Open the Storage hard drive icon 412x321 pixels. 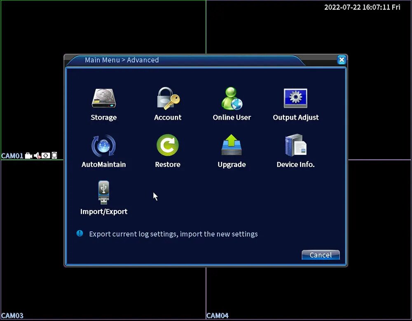pos(104,98)
